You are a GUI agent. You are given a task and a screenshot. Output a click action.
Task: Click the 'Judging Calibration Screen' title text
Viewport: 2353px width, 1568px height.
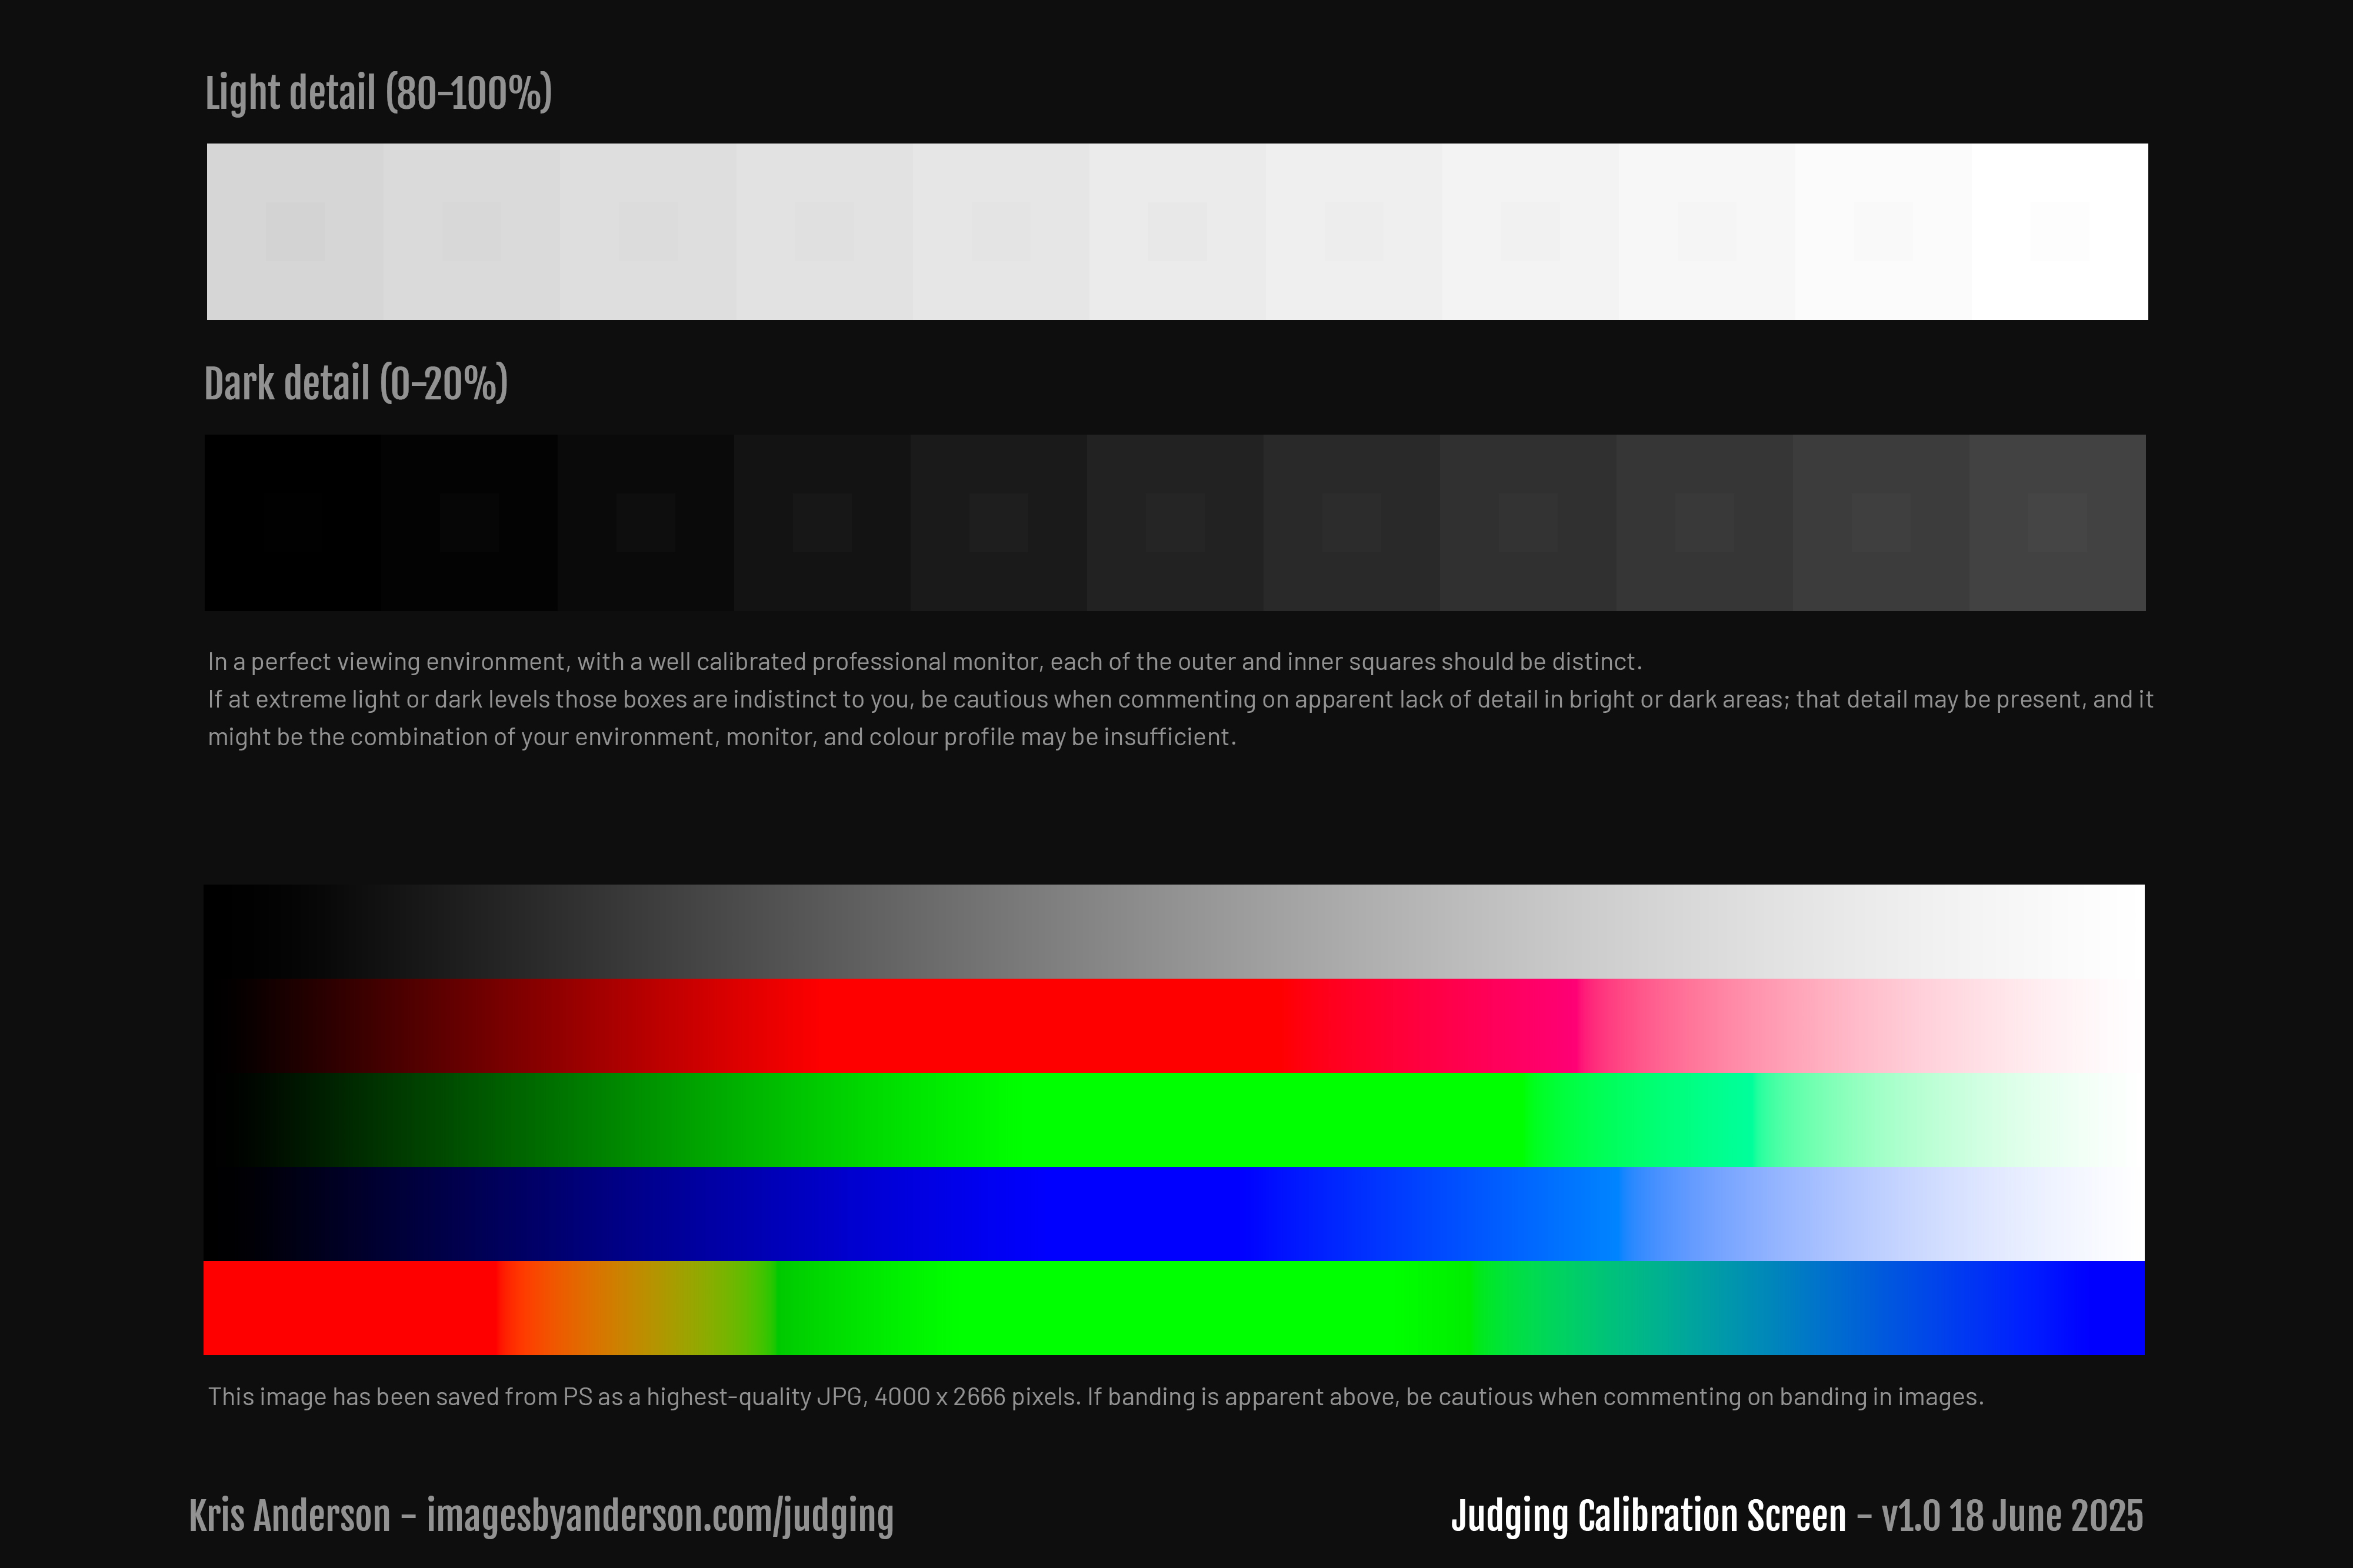(x=1648, y=1516)
